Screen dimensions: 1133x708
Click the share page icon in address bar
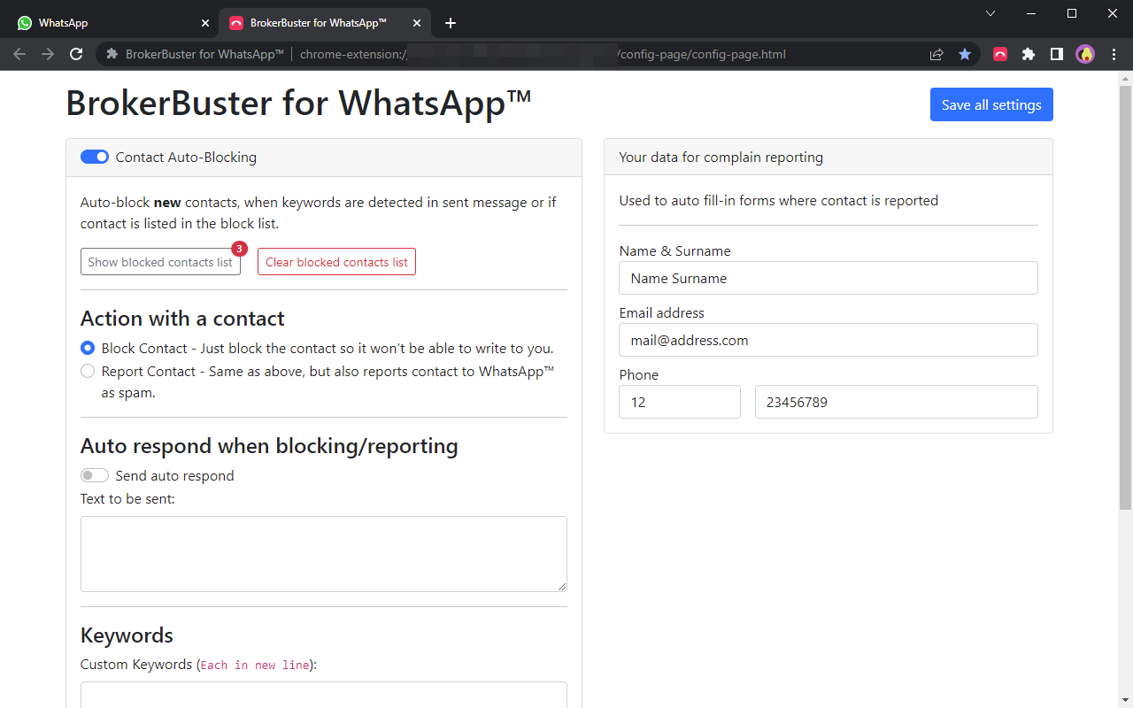tap(936, 54)
